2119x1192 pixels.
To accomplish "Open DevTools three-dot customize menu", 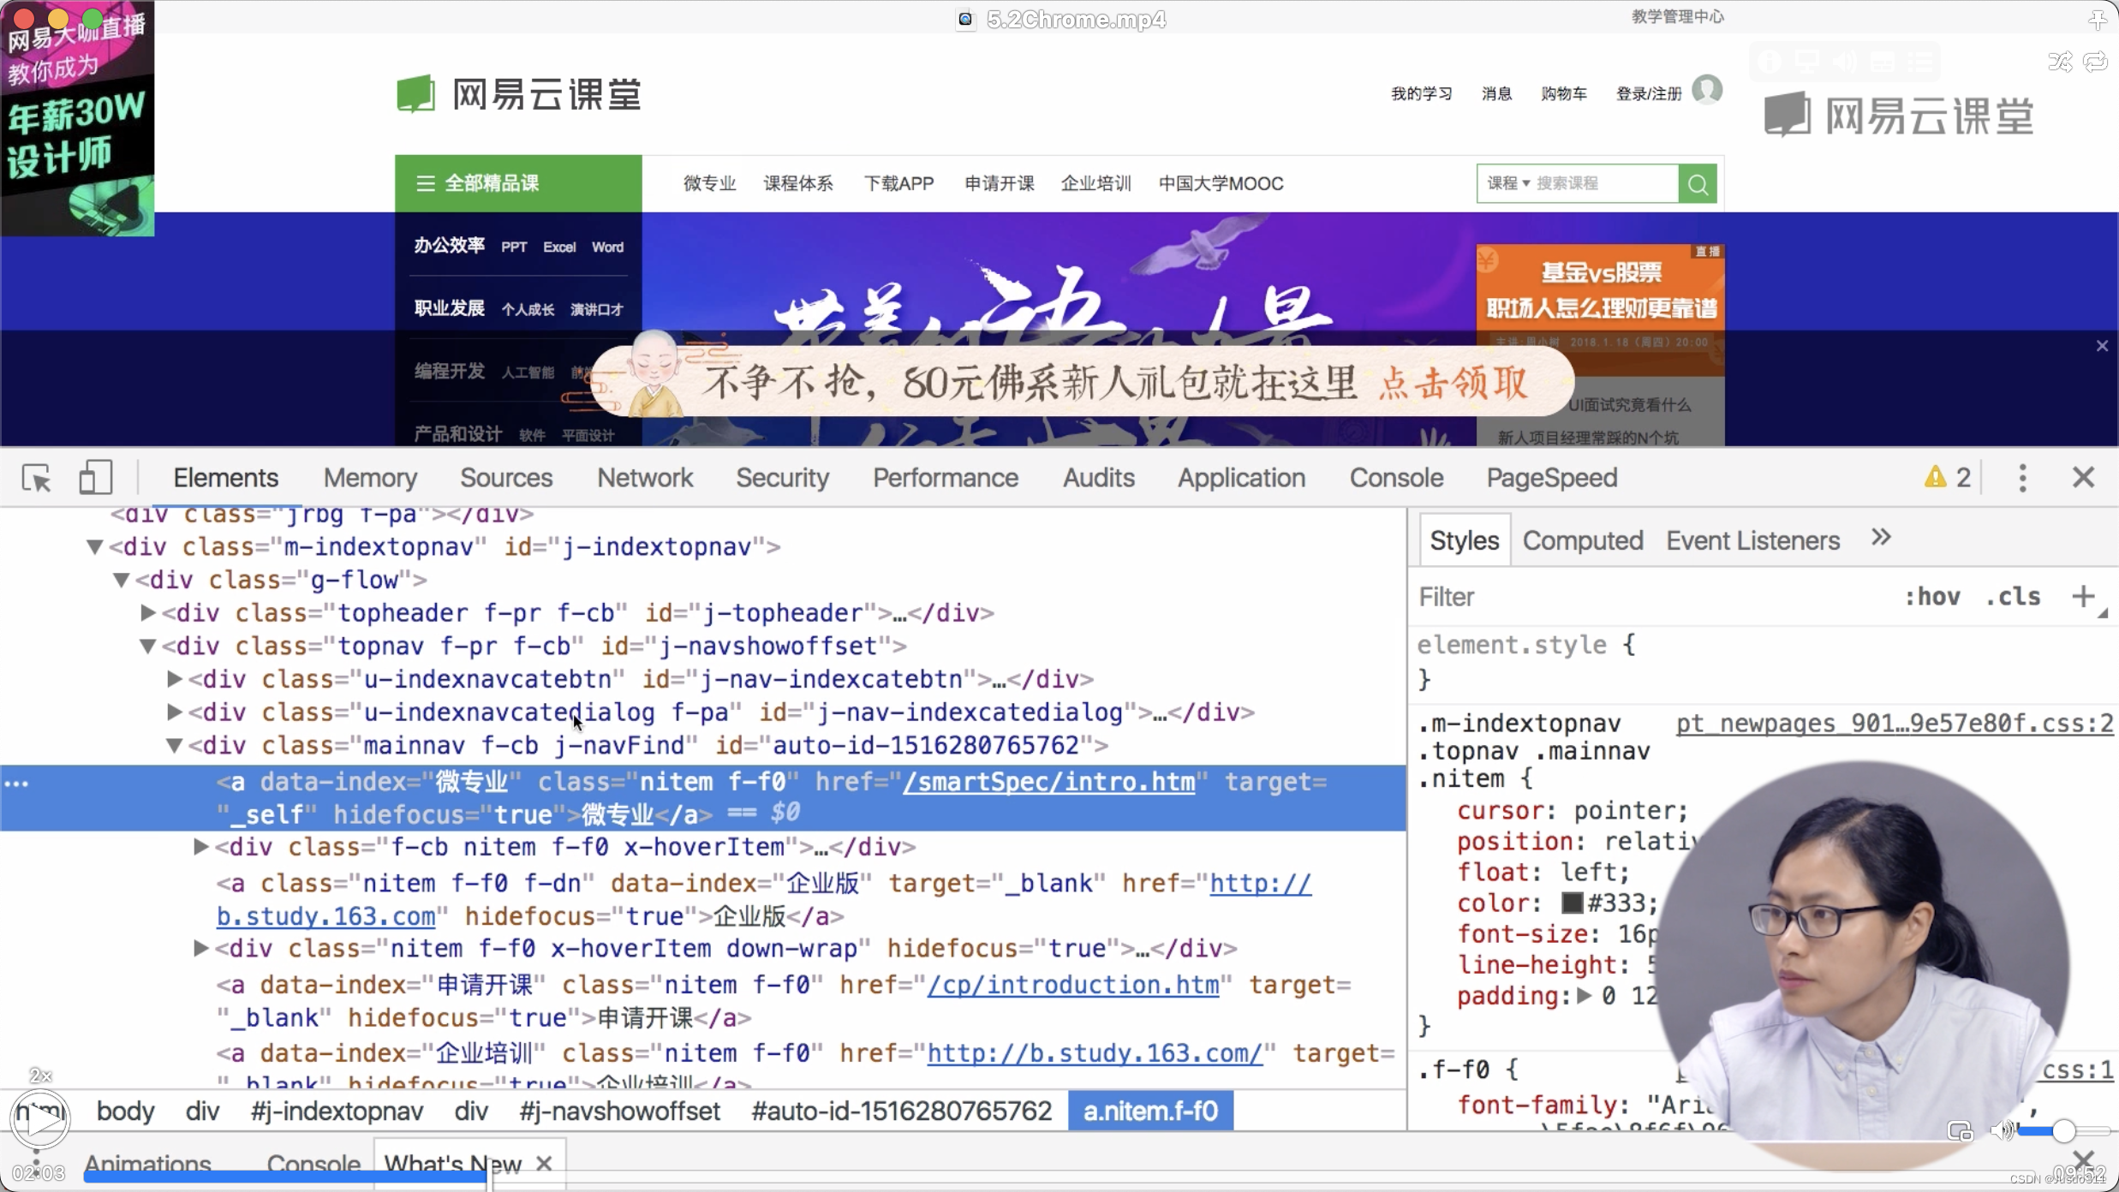I will point(2022,478).
